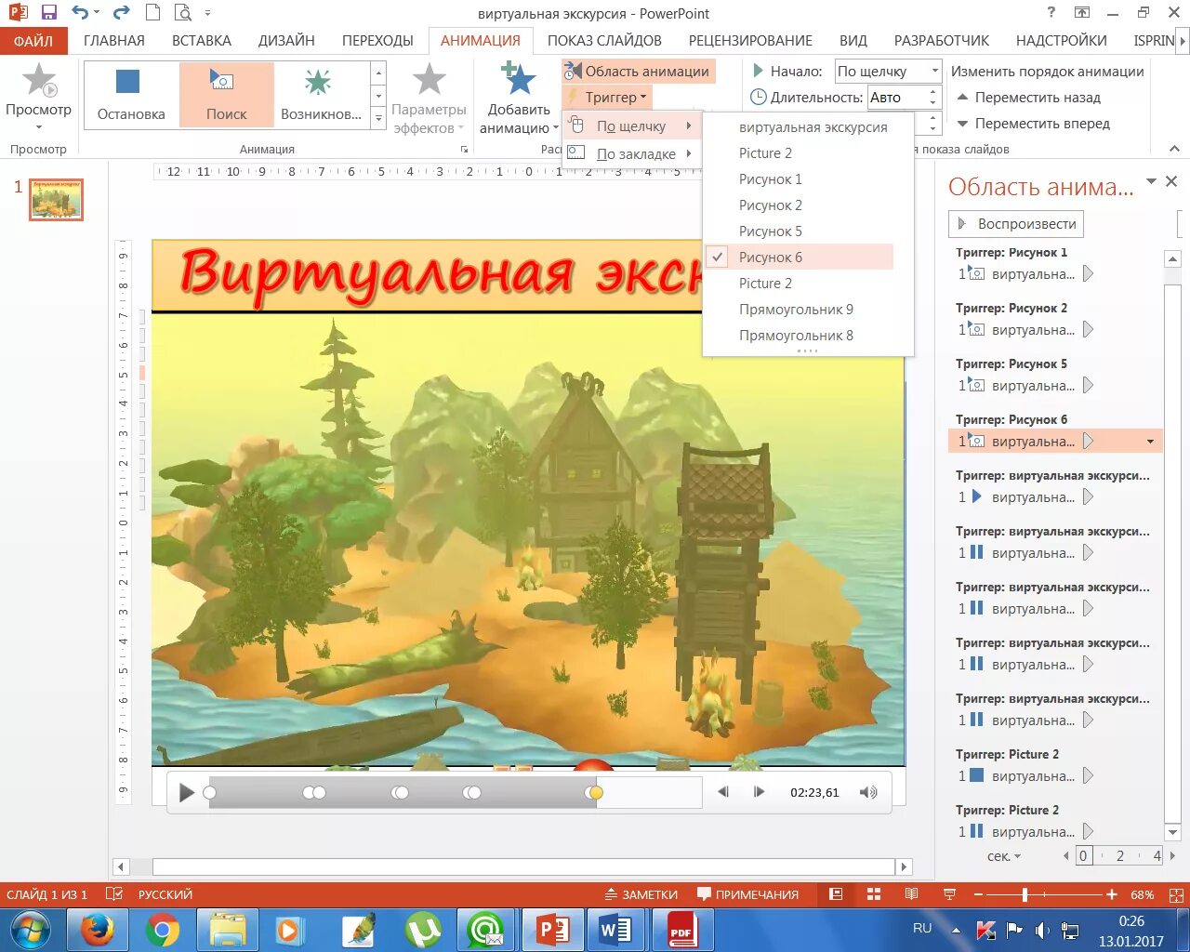Choose trigger 'Прямоугольник 9' in list

click(796, 310)
